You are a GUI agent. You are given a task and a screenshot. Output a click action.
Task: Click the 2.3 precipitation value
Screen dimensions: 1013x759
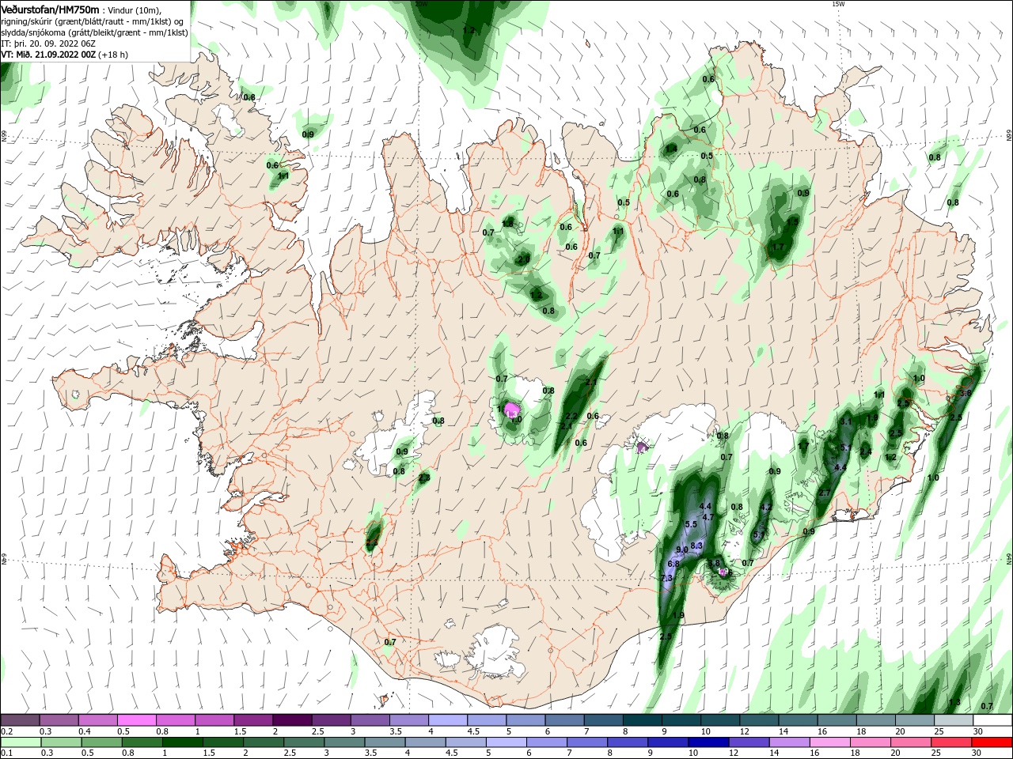(x=424, y=478)
